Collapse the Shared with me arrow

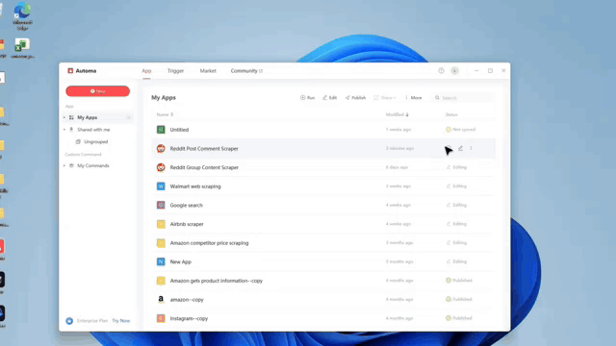pyautogui.click(x=64, y=130)
